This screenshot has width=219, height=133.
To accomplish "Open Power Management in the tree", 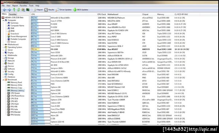I will [x=17, y=36].
